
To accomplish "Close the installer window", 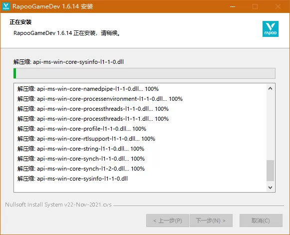I will click(x=278, y=6).
